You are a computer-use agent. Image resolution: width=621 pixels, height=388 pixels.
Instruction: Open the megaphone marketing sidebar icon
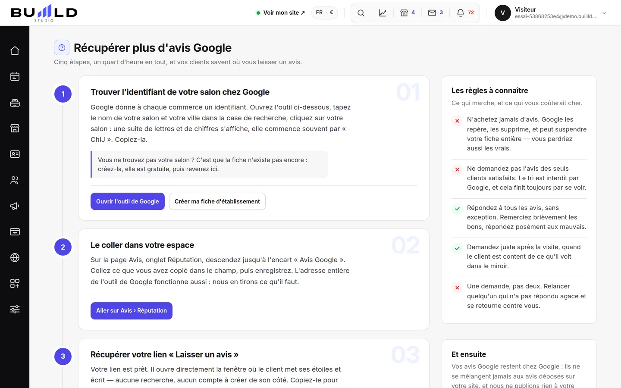pos(15,206)
